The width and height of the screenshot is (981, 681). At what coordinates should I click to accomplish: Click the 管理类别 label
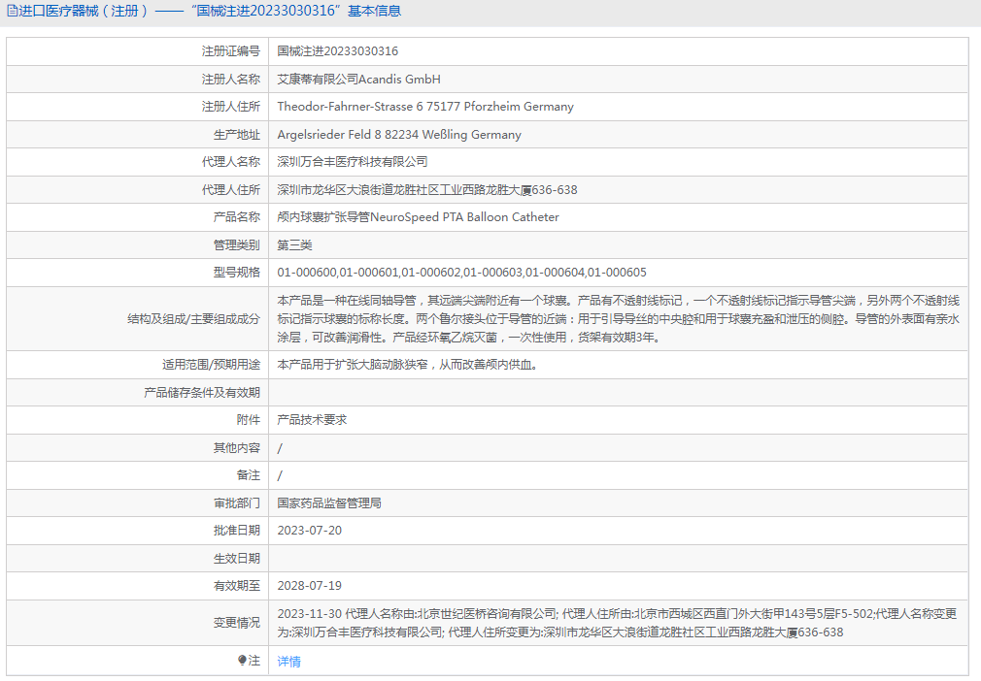(236, 244)
